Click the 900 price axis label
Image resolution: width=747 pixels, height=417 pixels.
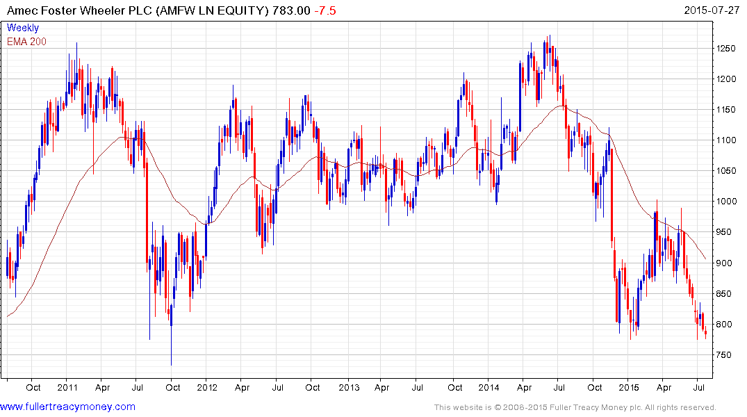click(x=723, y=263)
